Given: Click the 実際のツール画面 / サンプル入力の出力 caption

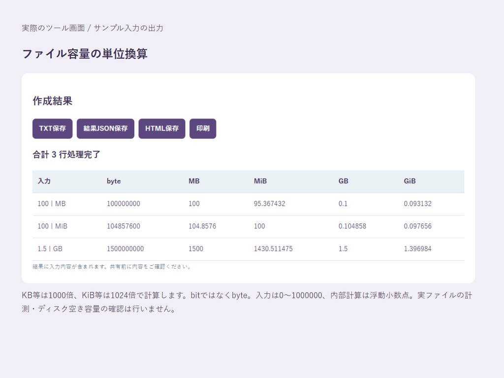Looking at the screenshot, I should [93, 28].
